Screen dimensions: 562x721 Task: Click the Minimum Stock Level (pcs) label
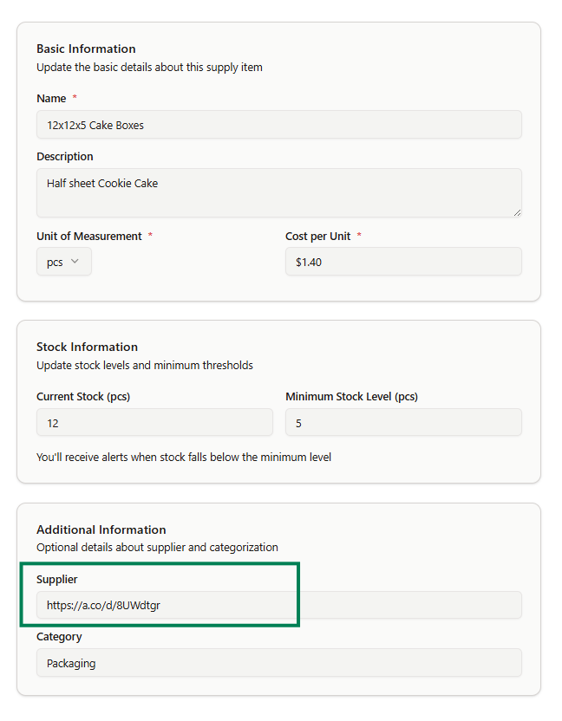(x=351, y=397)
